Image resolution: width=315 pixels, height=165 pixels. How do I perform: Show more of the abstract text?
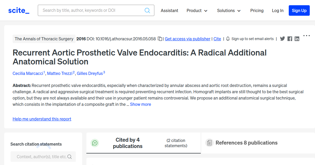click(x=140, y=104)
